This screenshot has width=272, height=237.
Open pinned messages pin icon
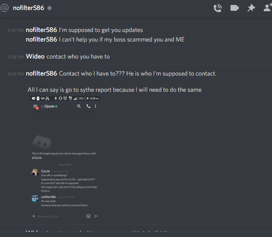pos(251,8)
